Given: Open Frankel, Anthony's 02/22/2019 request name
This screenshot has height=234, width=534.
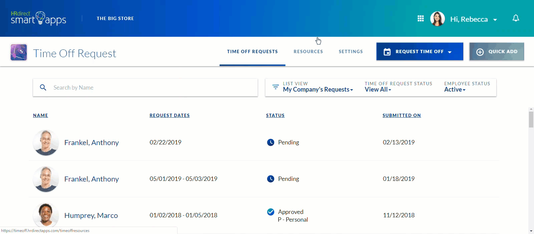Looking at the screenshot, I should tap(91, 143).
